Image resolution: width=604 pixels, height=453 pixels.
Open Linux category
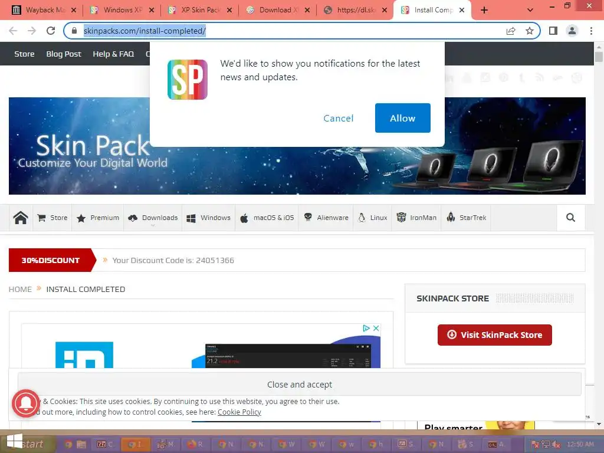[x=373, y=218]
